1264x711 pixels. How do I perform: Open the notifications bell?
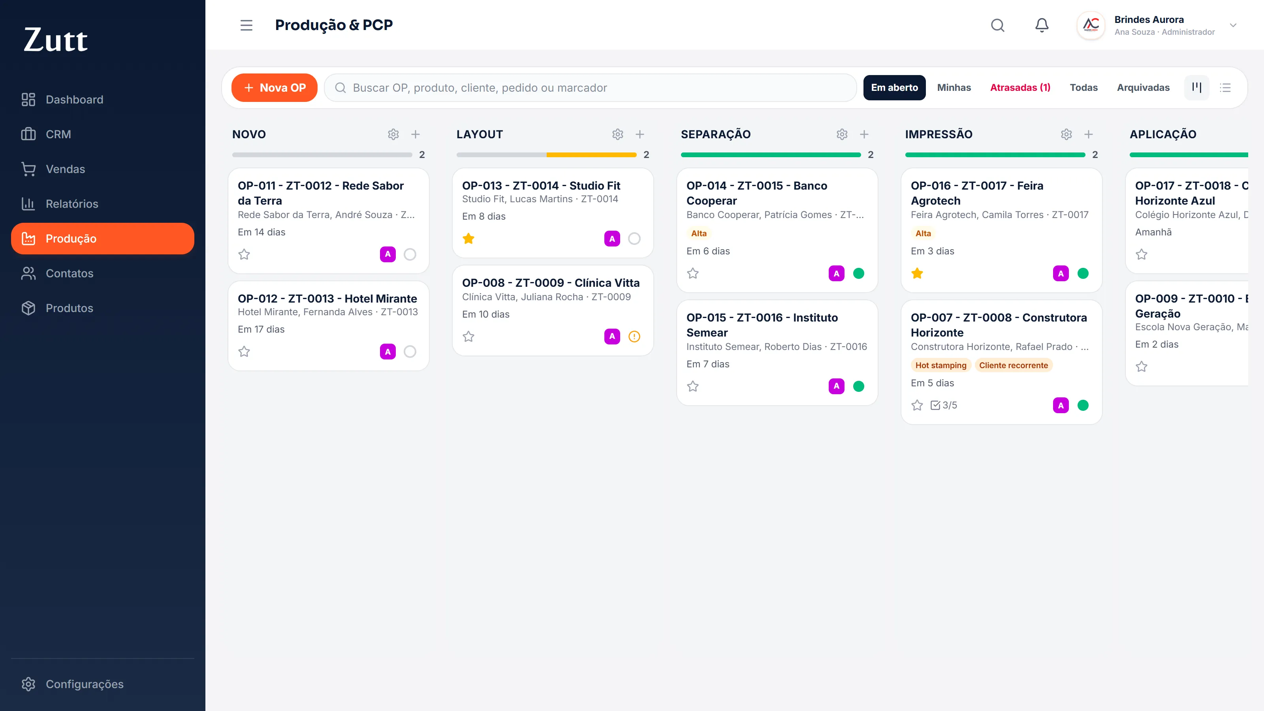[x=1042, y=25]
